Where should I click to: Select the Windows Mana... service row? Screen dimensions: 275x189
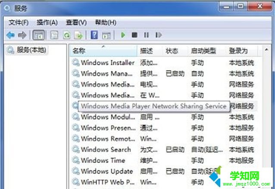(x=163, y=73)
